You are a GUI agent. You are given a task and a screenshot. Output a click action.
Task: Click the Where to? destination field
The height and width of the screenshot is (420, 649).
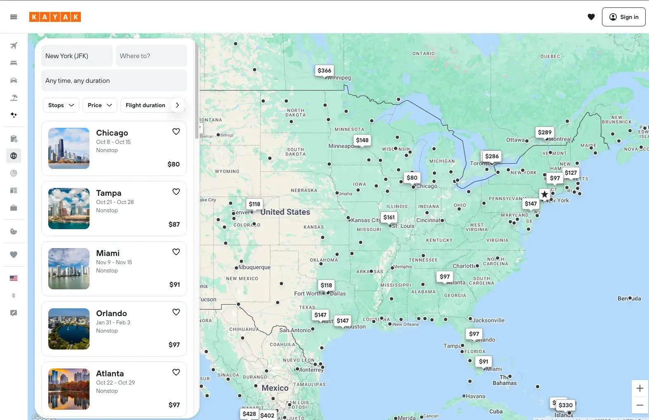coord(151,56)
